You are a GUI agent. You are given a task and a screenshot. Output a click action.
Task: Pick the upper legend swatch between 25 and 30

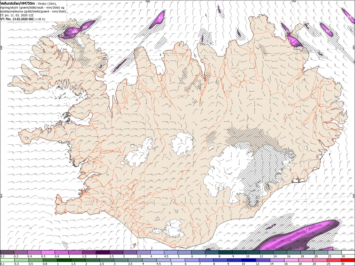[x=335, y=252]
